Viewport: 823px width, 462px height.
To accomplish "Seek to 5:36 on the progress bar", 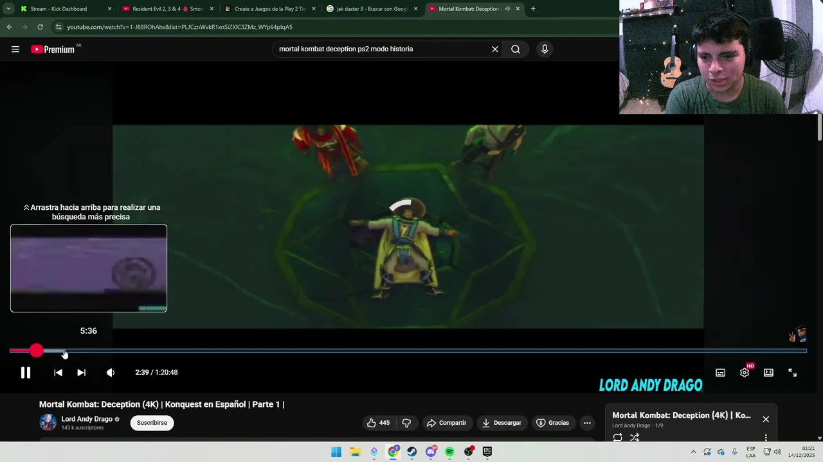I will coord(65,351).
